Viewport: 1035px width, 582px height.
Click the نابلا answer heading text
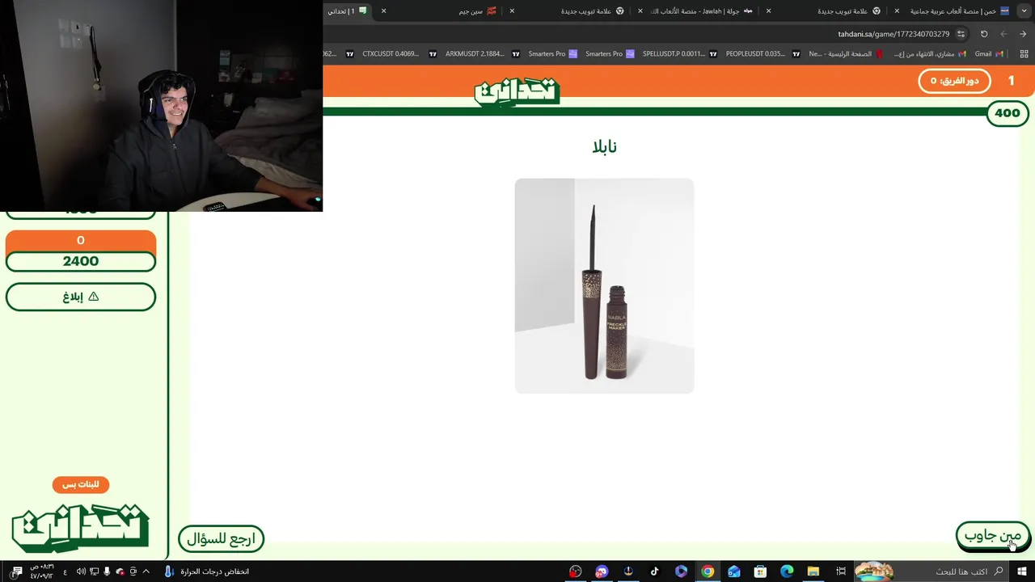[x=604, y=146]
